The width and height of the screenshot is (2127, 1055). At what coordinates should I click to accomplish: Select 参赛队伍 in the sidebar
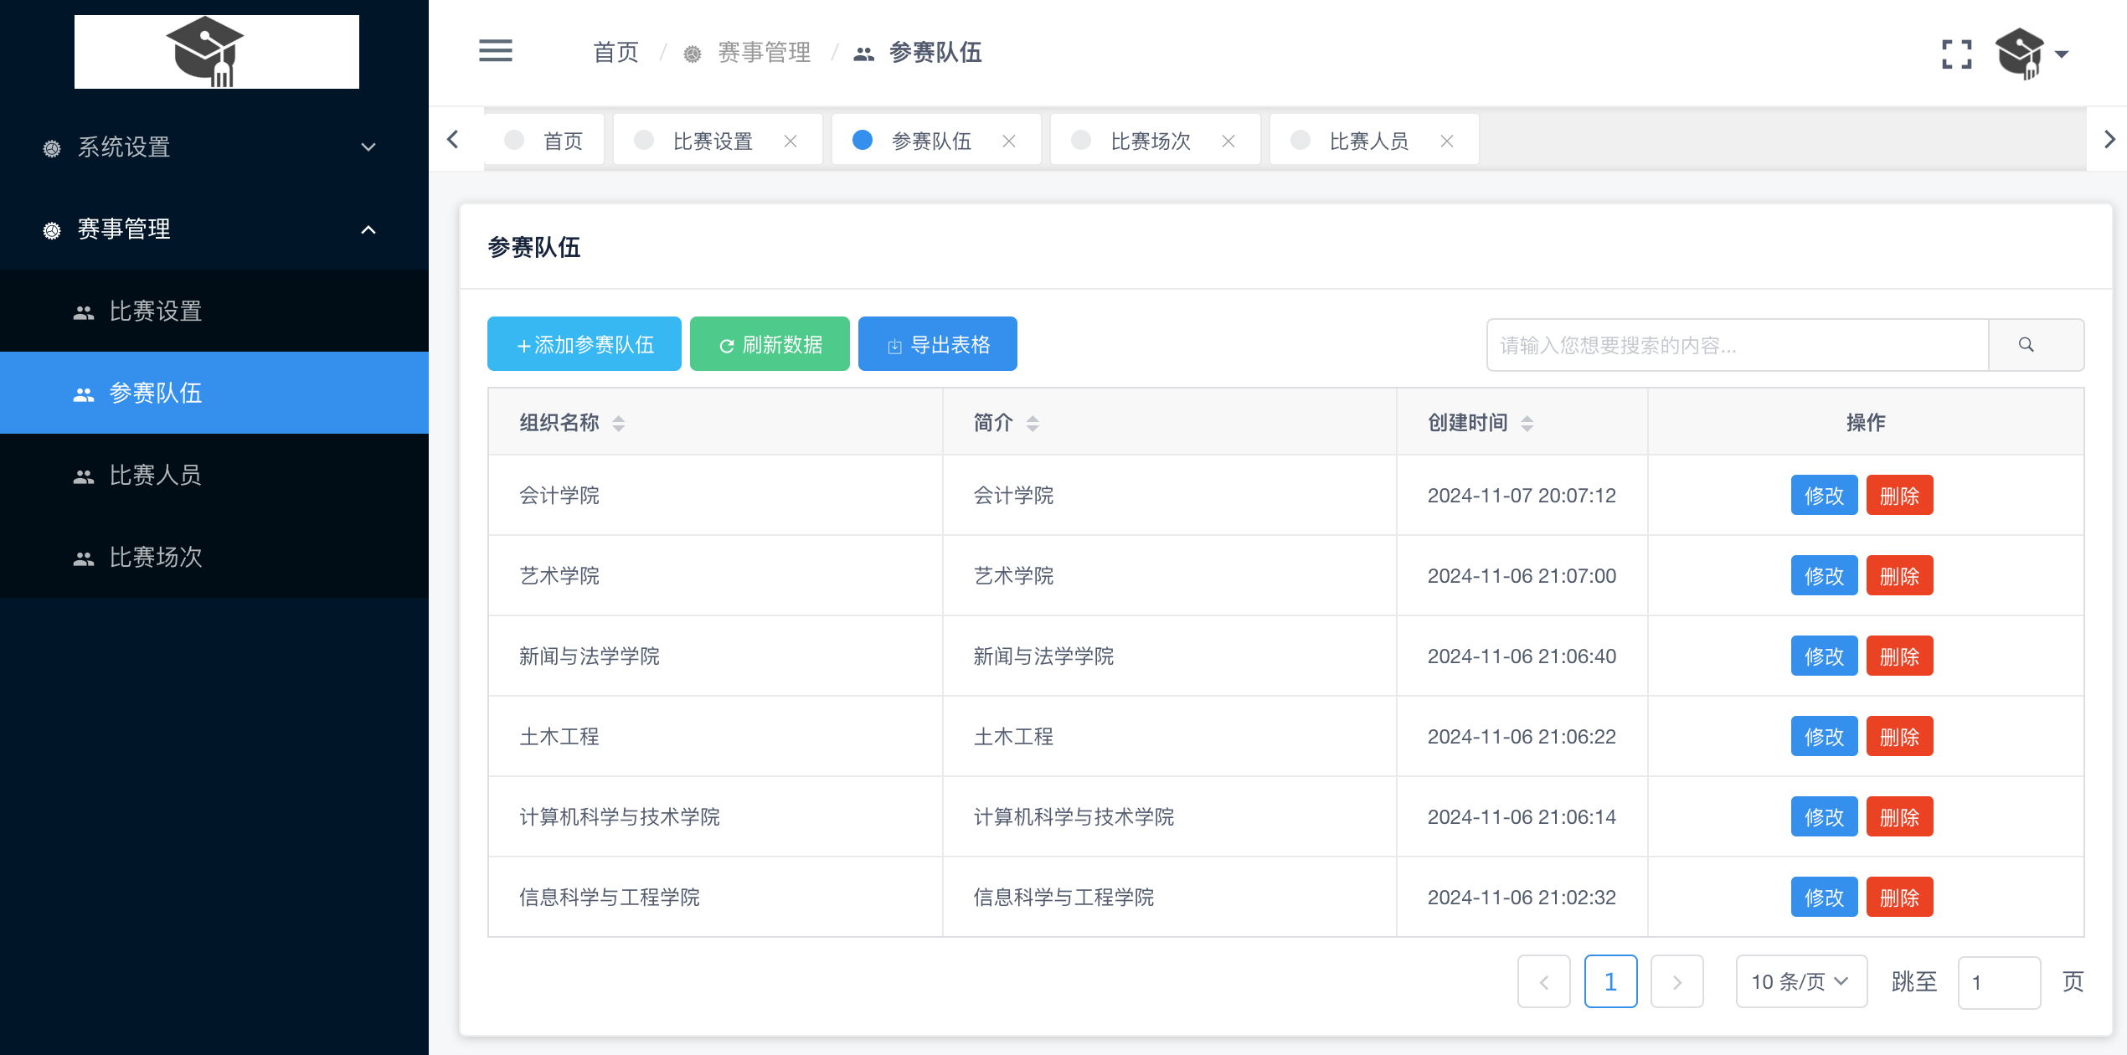pyautogui.click(x=214, y=393)
